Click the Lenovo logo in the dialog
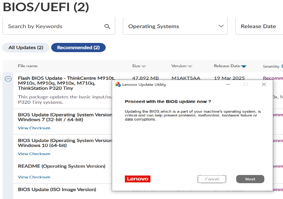The width and height of the screenshot is (283, 199). click(138, 179)
